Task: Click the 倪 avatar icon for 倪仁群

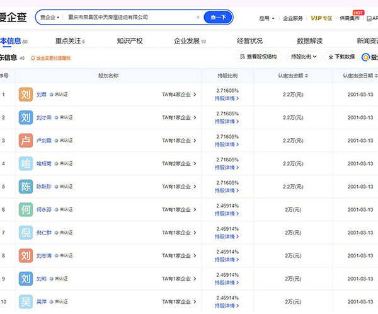Action: 25,233
